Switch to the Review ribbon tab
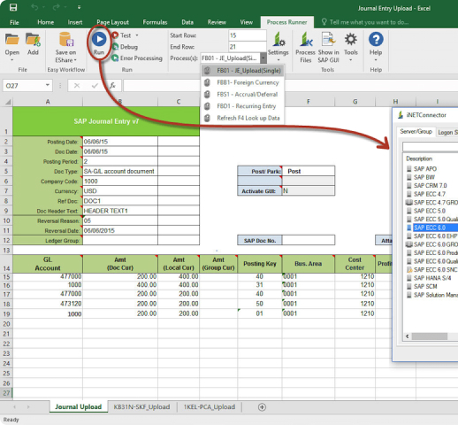This screenshot has width=458, height=425. coord(217,22)
